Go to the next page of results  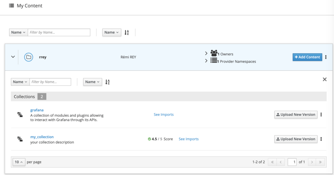click(x=312, y=162)
